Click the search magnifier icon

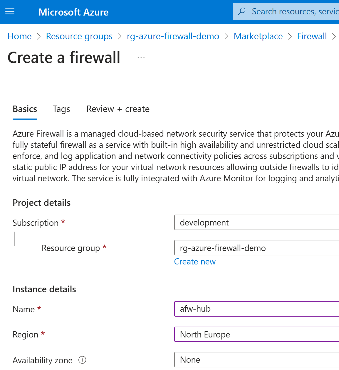[242, 11]
